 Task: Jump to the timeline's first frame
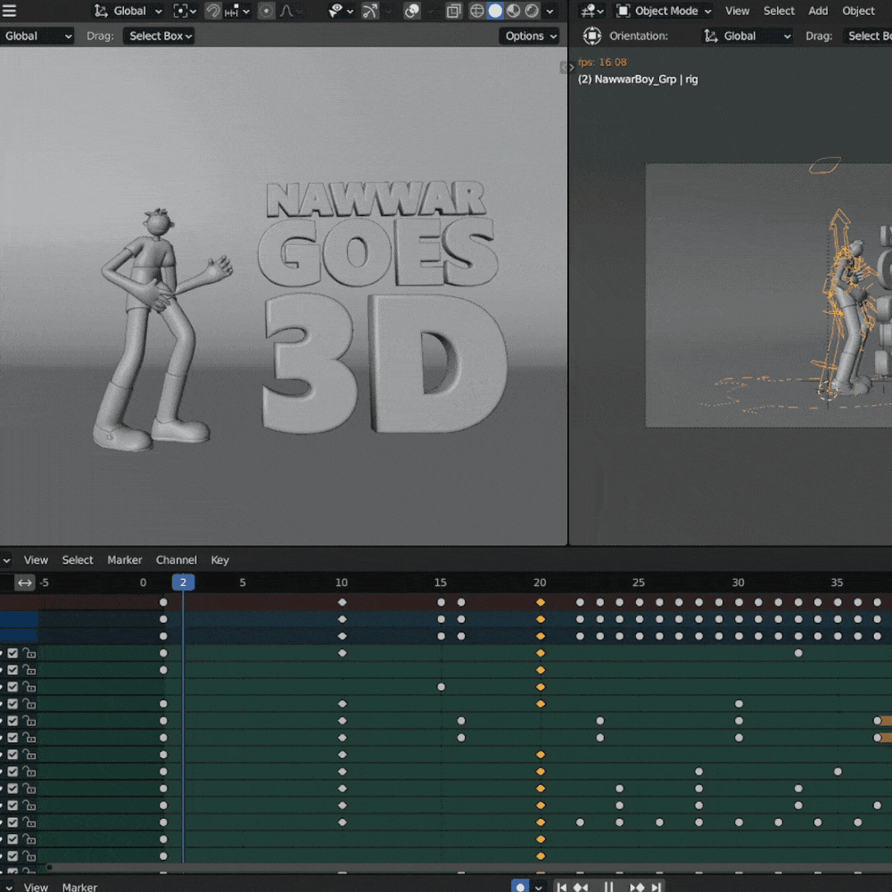tap(562, 887)
